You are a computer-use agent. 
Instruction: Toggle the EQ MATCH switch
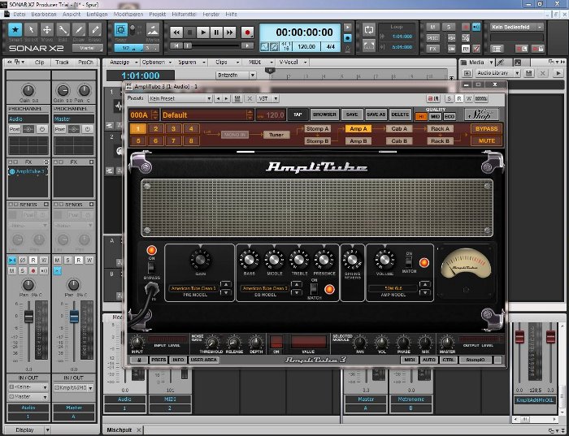(314, 289)
